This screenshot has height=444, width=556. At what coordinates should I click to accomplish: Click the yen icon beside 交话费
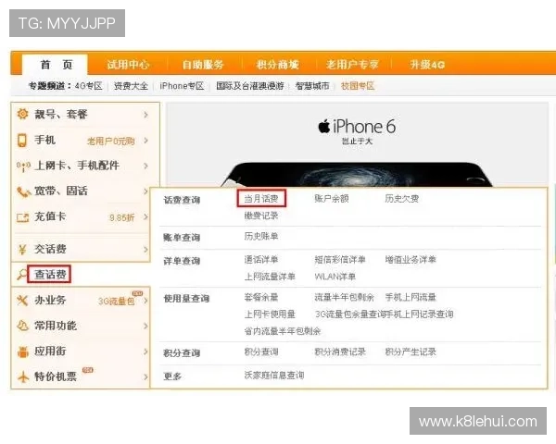[x=22, y=249]
